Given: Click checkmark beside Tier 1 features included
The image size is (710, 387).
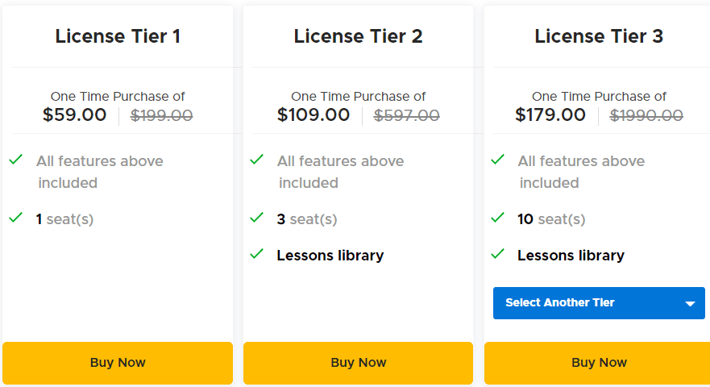Looking at the screenshot, I should 15,160.
